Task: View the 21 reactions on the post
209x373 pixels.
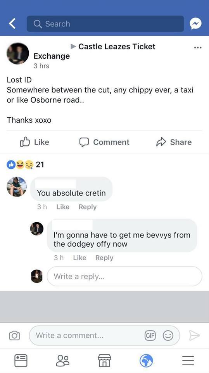Action: click(26, 164)
